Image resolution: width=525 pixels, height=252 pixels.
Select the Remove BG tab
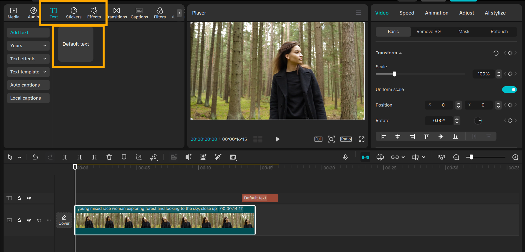(428, 32)
